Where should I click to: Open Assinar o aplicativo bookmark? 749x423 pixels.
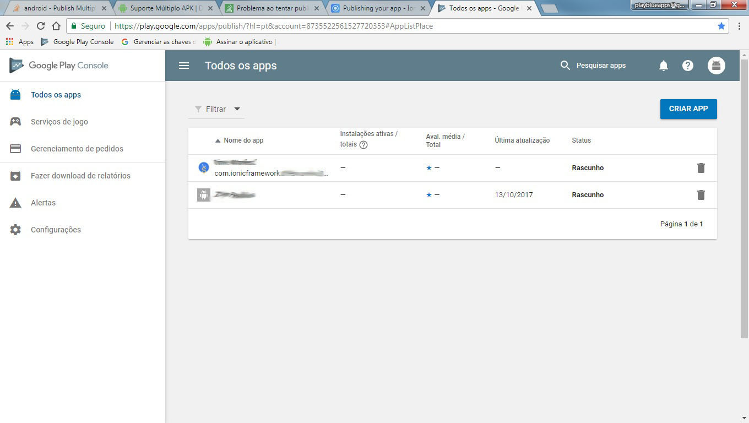pos(239,42)
